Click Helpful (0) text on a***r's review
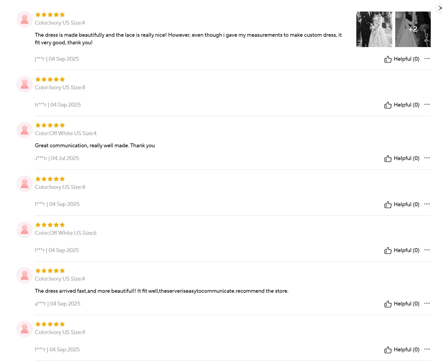Screen dimensions: 442x362 [x=406, y=304]
